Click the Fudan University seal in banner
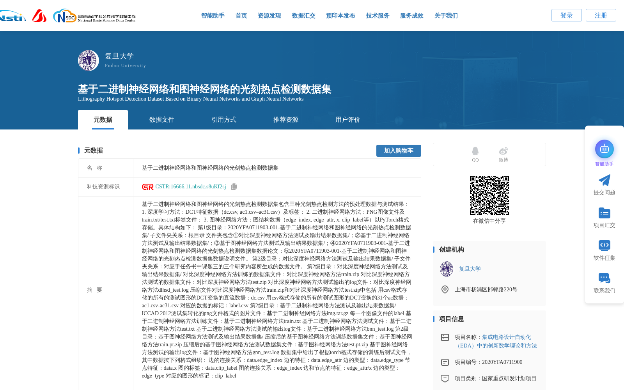 pyautogui.click(x=88, y=60)
